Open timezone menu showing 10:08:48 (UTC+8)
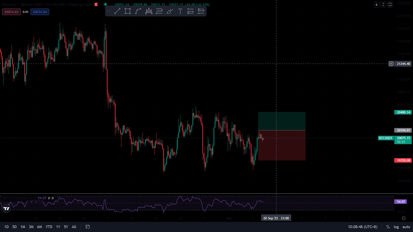413x232 pixels. pos(363,227)
